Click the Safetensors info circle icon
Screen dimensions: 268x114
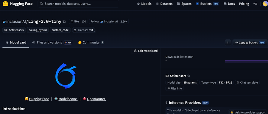[189, 76]
